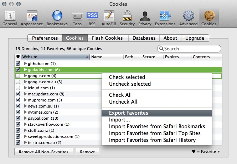Expand the nytimes.com disclosure triangle
This screenshot has height=164, width=237.
(x=25, y=112)
